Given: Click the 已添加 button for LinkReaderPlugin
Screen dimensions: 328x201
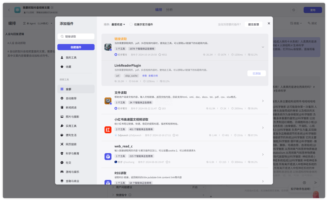Looking at the screenshot, I should point(256,73).
